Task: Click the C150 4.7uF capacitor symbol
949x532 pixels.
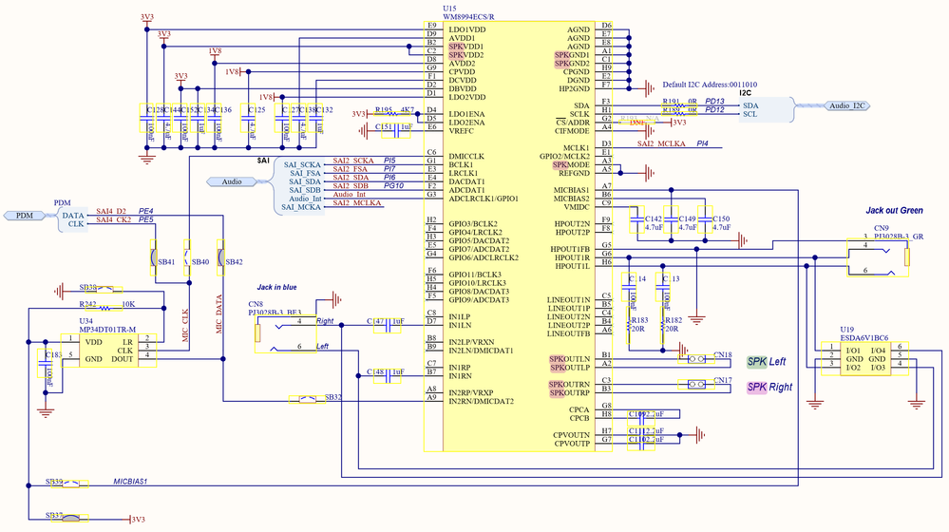Action: [705, 220]
